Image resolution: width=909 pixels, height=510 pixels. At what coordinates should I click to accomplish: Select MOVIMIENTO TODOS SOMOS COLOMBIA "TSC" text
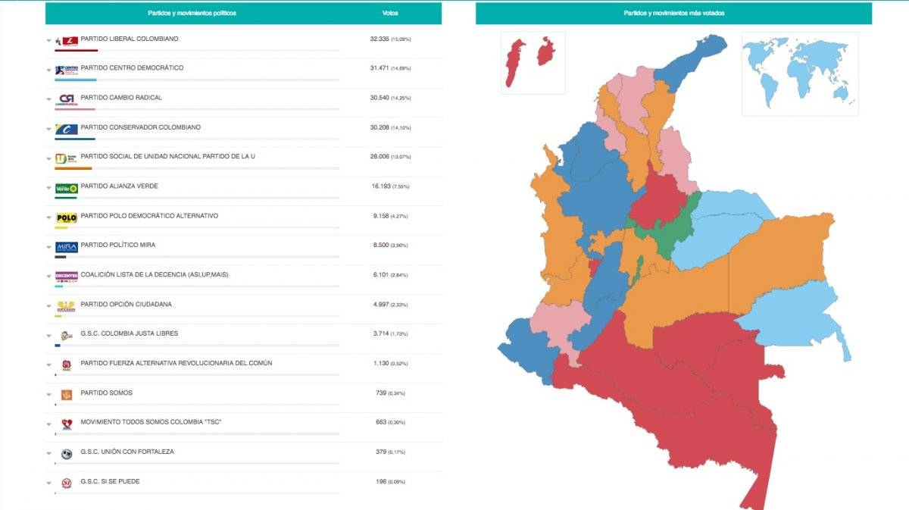(151, 423)
